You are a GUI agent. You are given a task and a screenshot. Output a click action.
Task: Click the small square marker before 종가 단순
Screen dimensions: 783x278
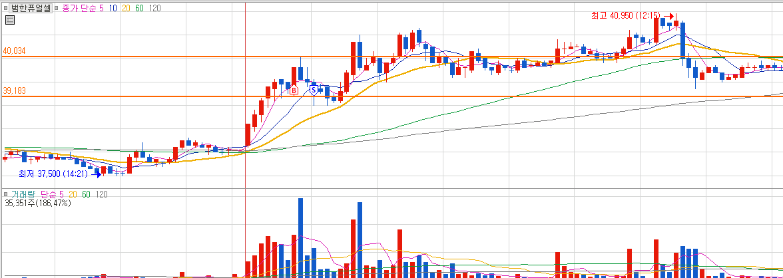click(x=57, y=9)
